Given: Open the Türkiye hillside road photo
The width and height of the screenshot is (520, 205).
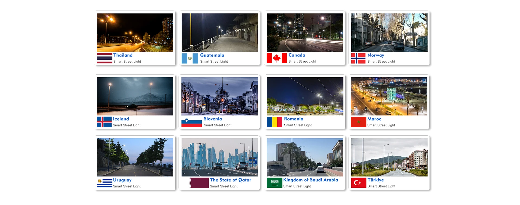Looking at the screenshot, I should pos(389,157).
